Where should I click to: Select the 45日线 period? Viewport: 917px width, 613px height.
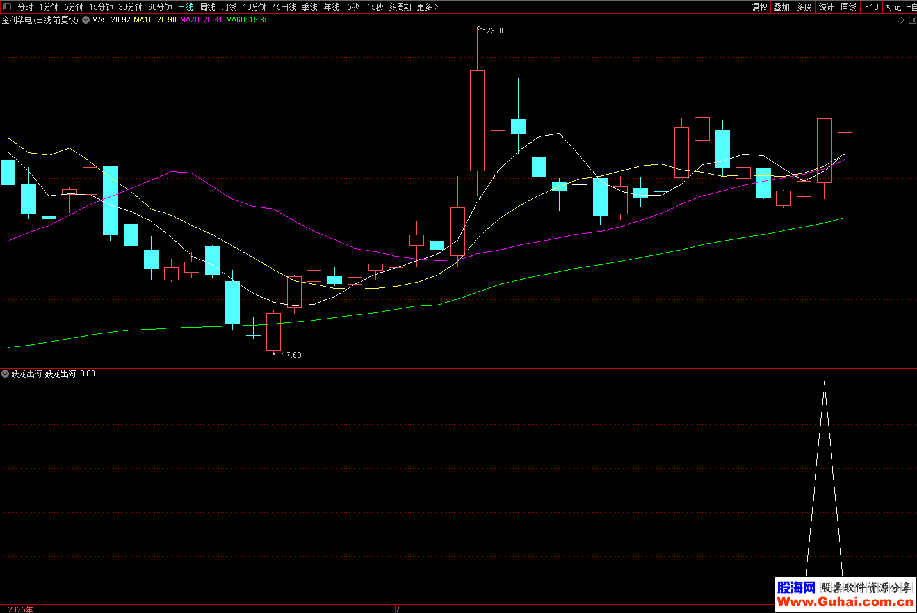[284, 7]
